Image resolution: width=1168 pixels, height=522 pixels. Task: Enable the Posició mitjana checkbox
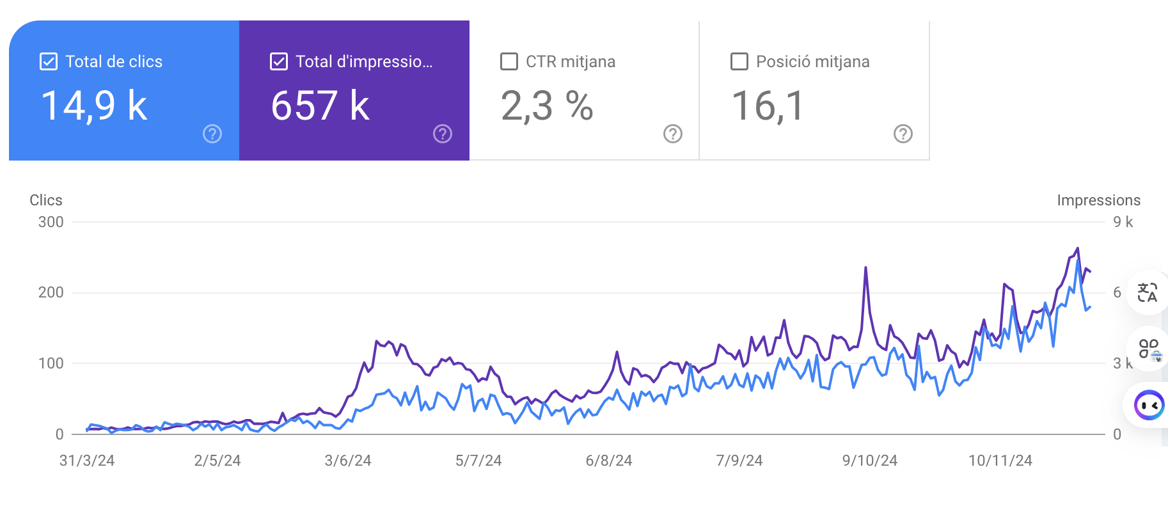pos(739,61)
